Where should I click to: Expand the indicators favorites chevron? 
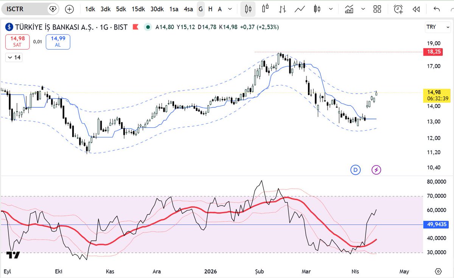[x=364, y=9]
